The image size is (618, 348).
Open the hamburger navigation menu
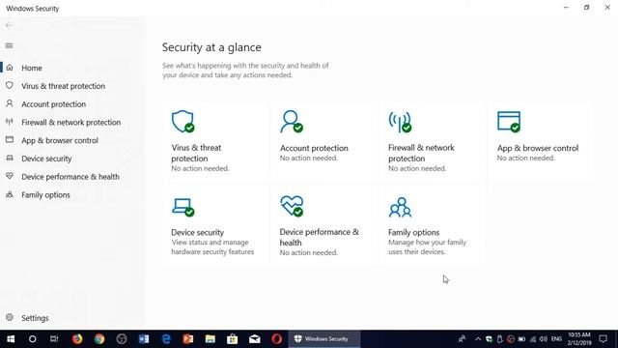(x=9, y=45)
